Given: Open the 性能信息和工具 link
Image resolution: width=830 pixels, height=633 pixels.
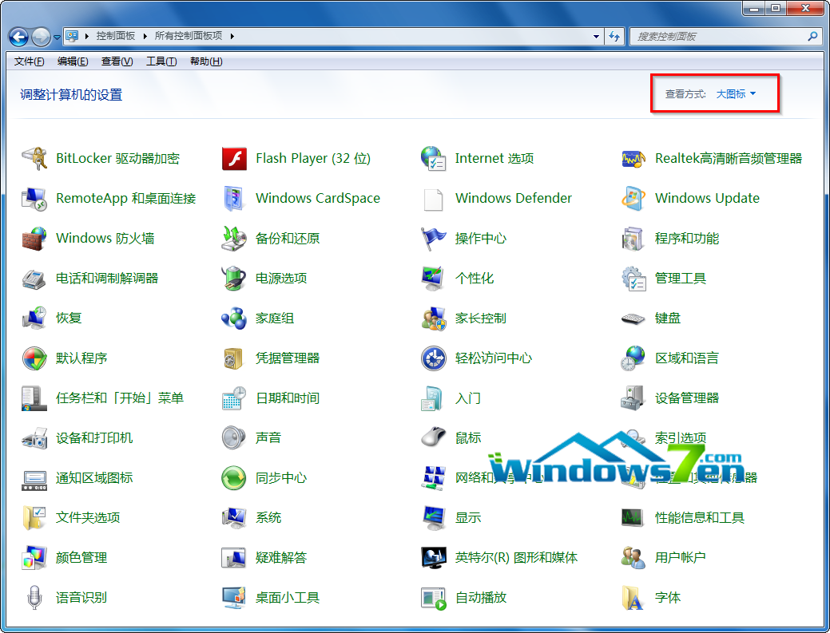Looking at the screenshot, I should [x=700, y=518].
